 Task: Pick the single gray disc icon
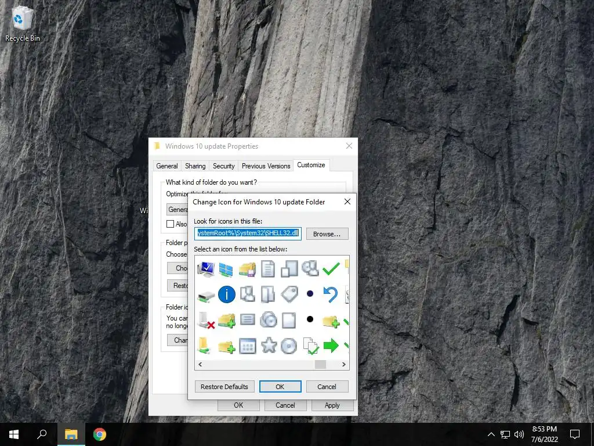(x=289, y=346)
